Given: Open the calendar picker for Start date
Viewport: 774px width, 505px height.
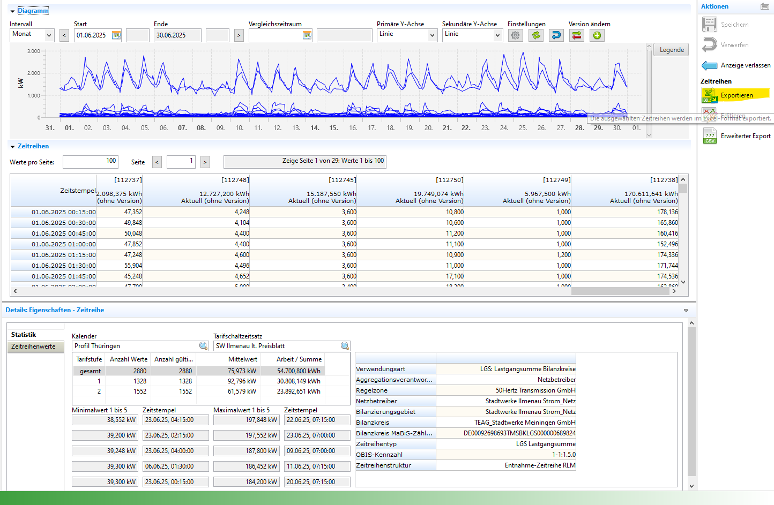Looking at the screenshot, I should [x=116, y=35].
